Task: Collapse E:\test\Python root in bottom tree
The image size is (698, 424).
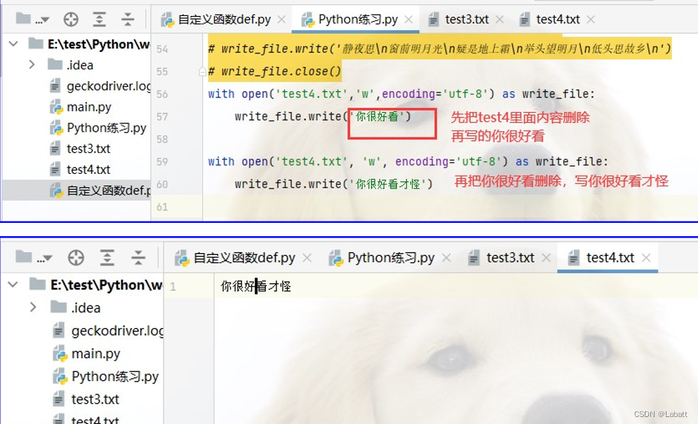Action: [x=13, y=285]
